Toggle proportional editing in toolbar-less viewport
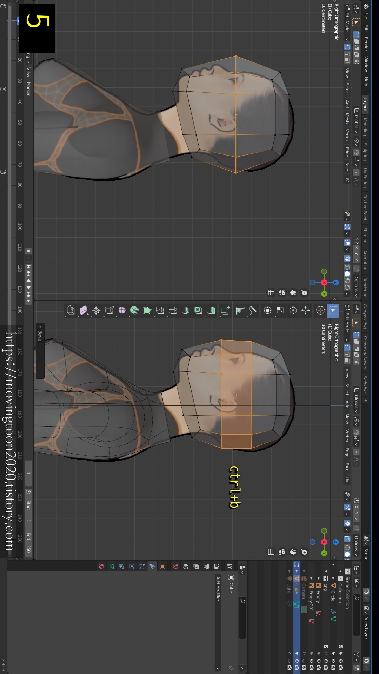The height and width of the screenshot is (674, 379). pyautogui.click(x=356, y=172)
